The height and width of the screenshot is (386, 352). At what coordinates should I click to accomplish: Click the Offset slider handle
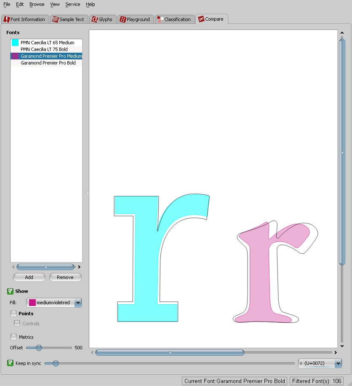point(39,348)
